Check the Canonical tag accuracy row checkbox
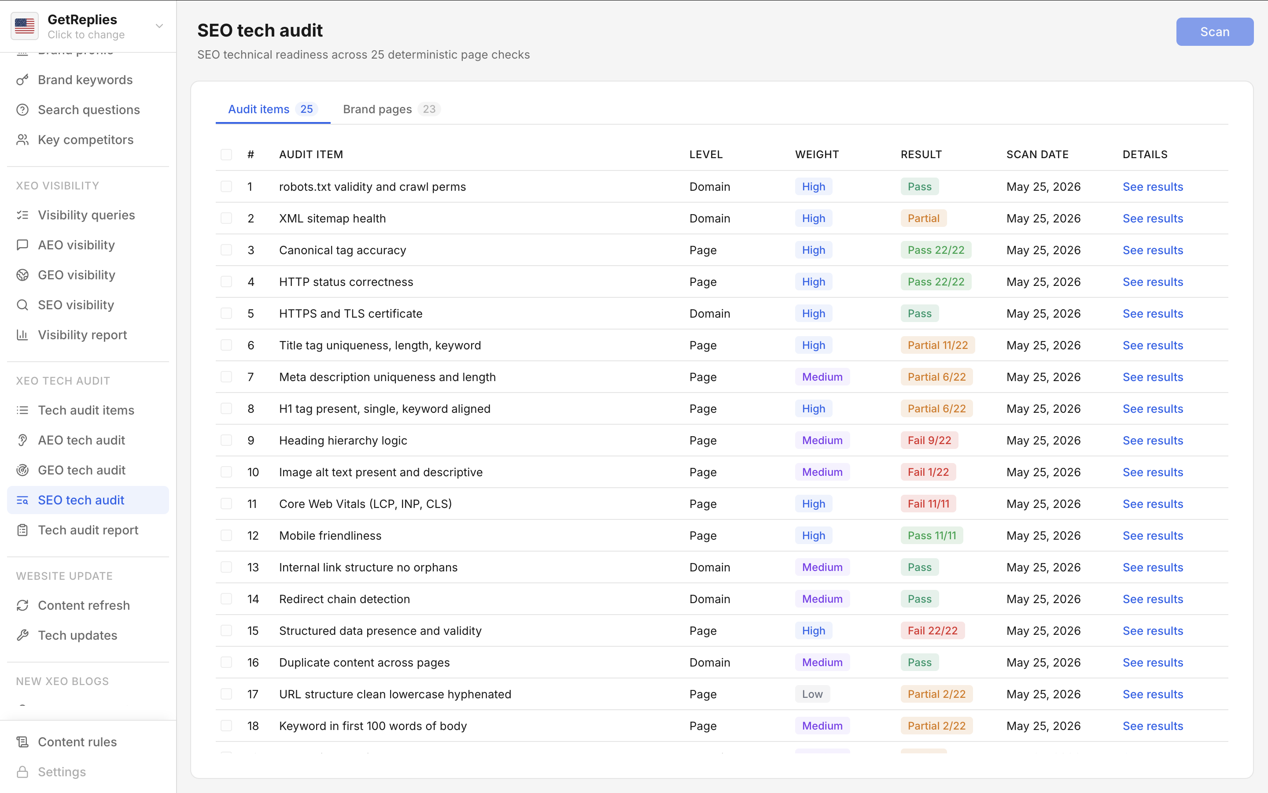This screenshot has height=793, width=1268. coord(226,250)
